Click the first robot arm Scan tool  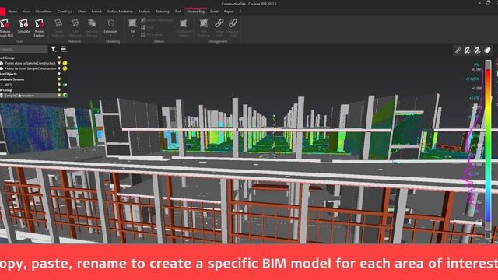(x=5, y=28)
